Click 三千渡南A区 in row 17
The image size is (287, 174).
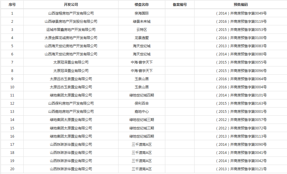click(142, 145)
